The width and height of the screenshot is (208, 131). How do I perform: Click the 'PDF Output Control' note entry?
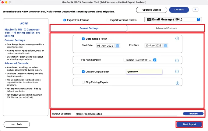[x=24, y=96]
